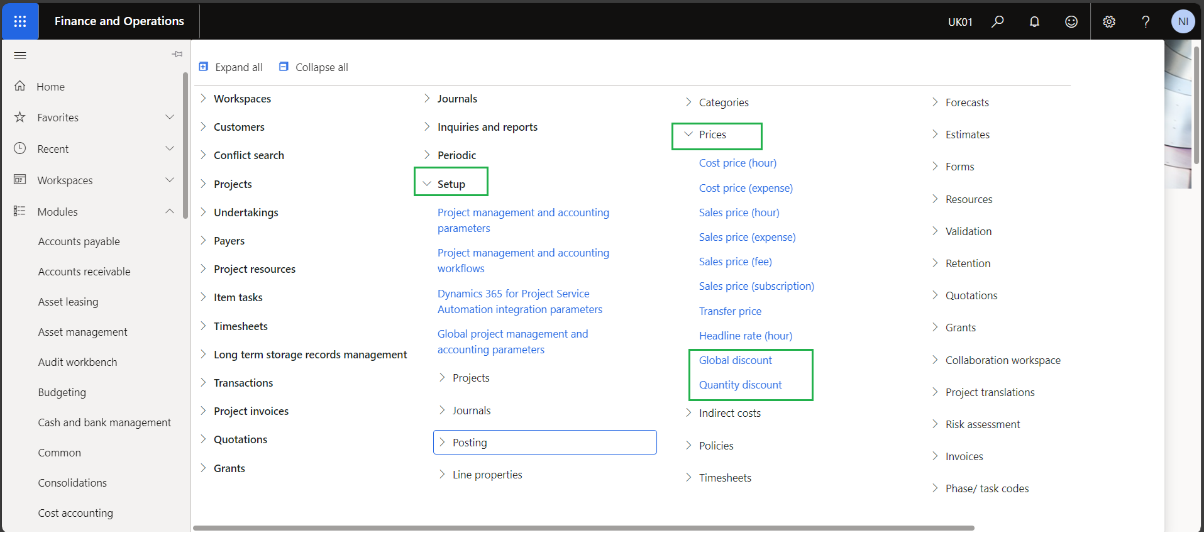Expand the Indirect costs node
Screen dimensions: 1204x535
[x=688, y=412]
